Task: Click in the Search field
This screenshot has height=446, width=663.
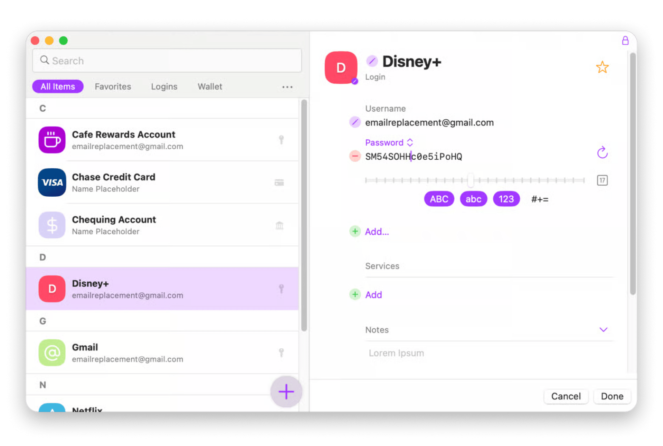Action: (167, 61)
